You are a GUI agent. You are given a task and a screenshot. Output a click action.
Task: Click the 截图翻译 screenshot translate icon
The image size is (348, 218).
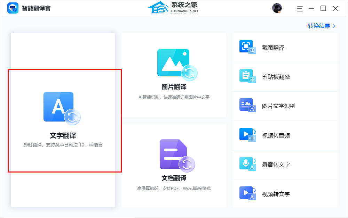point(248,47)
